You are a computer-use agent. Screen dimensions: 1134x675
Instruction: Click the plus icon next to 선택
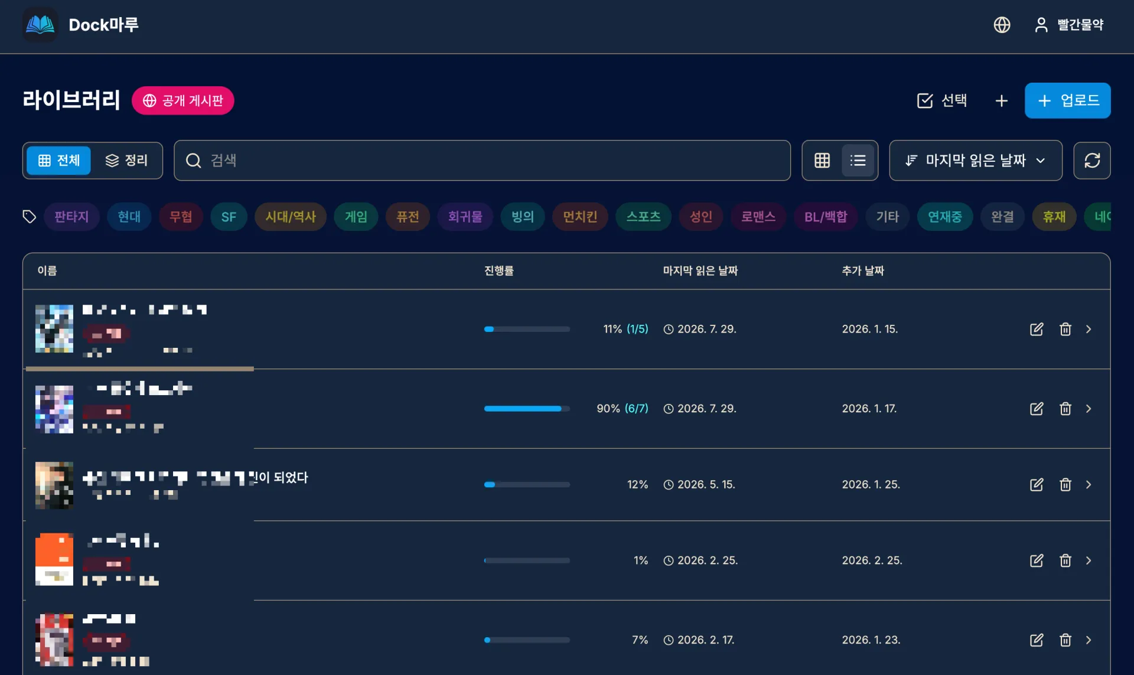tap(1001, 101)
